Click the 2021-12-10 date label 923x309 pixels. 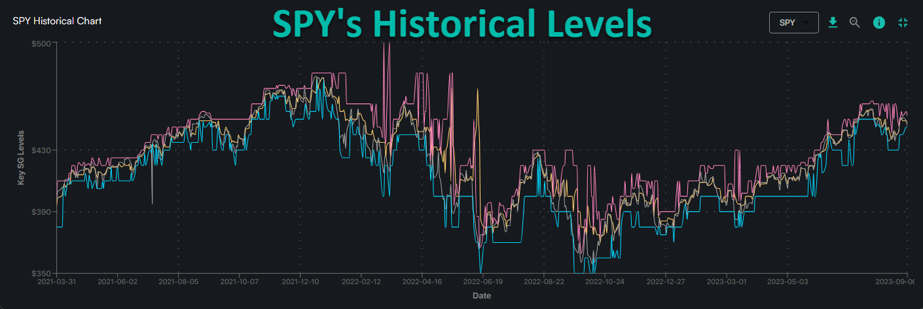coord(300,282)
